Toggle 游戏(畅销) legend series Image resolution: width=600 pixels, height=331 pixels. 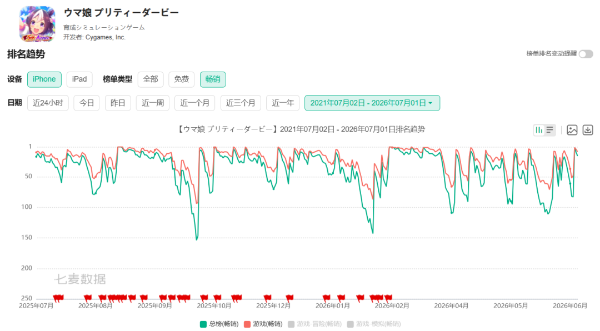click(x=263, y=324)
